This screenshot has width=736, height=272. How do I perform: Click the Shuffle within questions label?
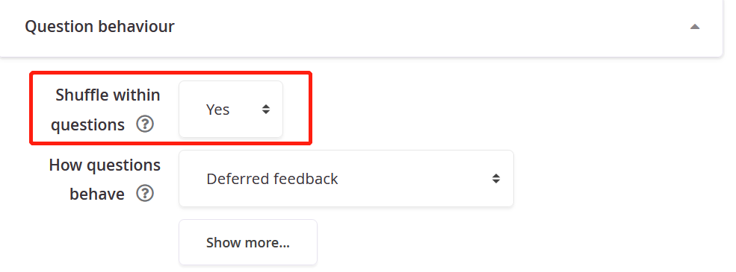click(105, 110)
